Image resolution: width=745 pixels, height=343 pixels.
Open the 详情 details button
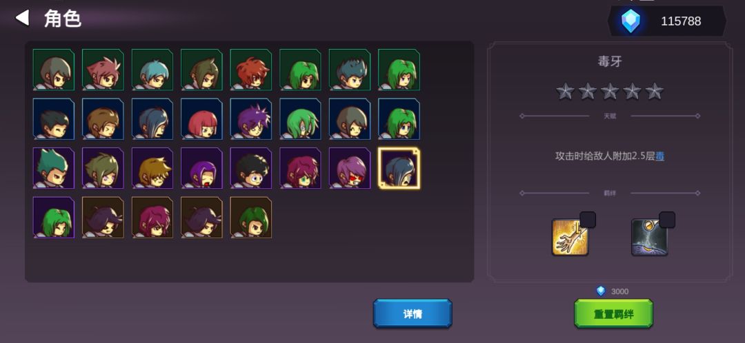coord(413,313)
